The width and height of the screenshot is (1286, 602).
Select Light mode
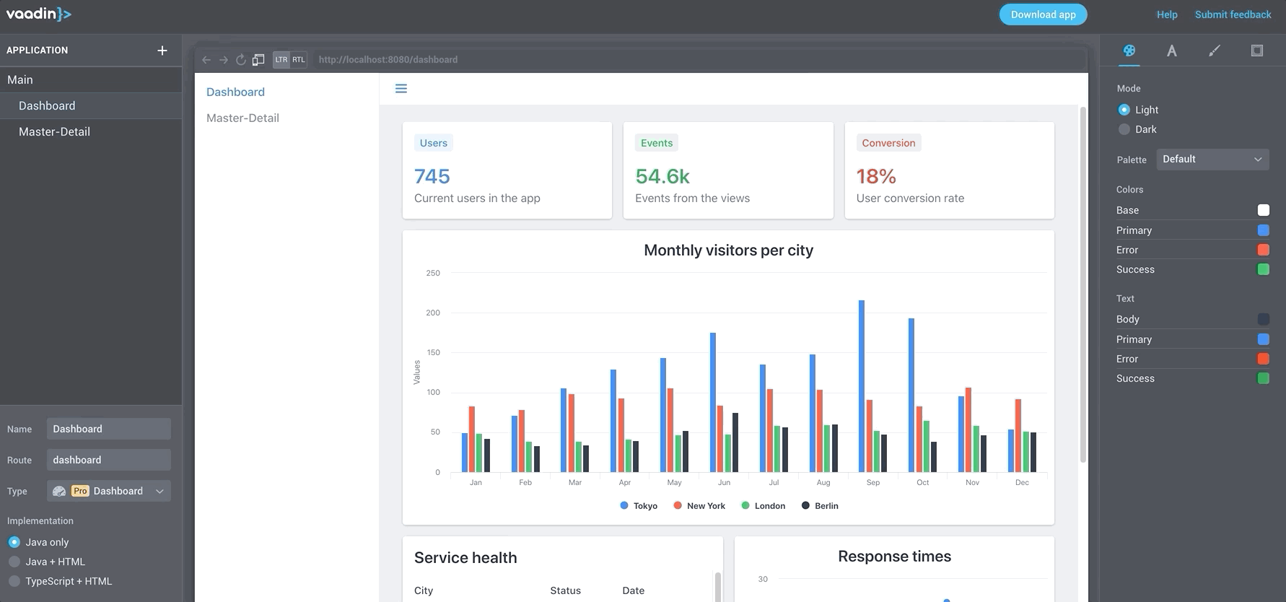tap(1124, 110)
